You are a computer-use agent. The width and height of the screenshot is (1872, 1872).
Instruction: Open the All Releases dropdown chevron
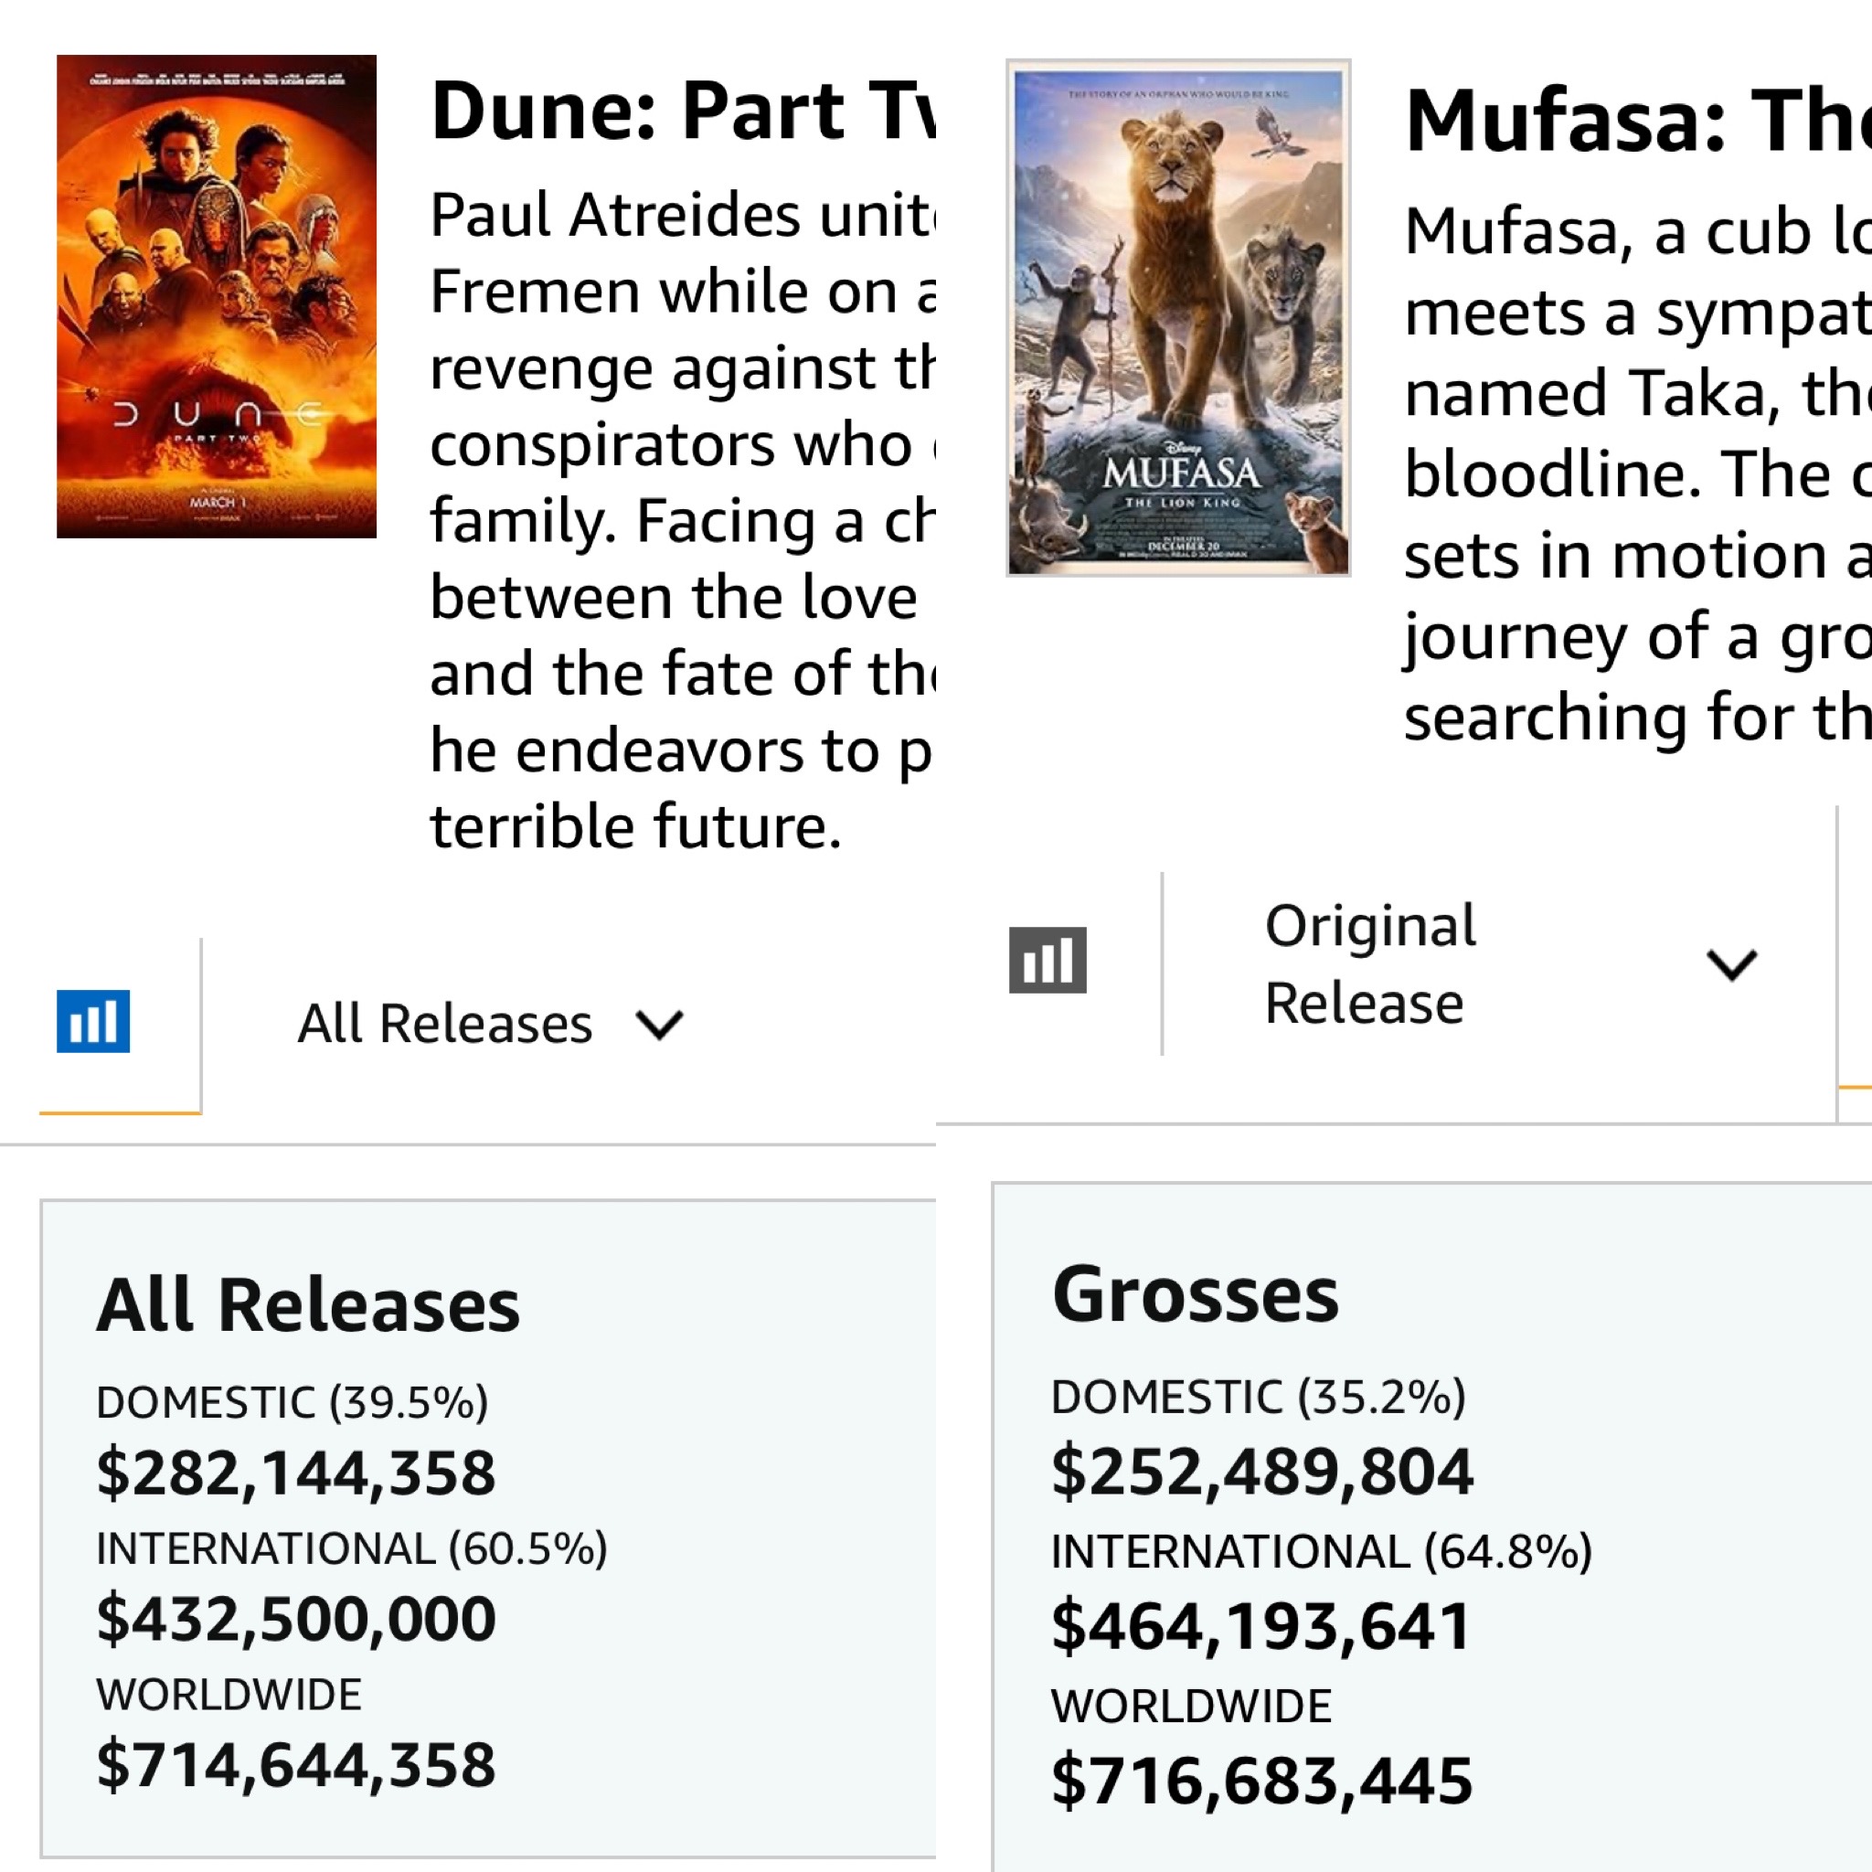point(660,1024)
